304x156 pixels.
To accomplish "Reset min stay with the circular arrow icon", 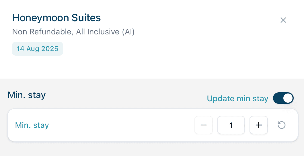I will (x=282, y=125).
